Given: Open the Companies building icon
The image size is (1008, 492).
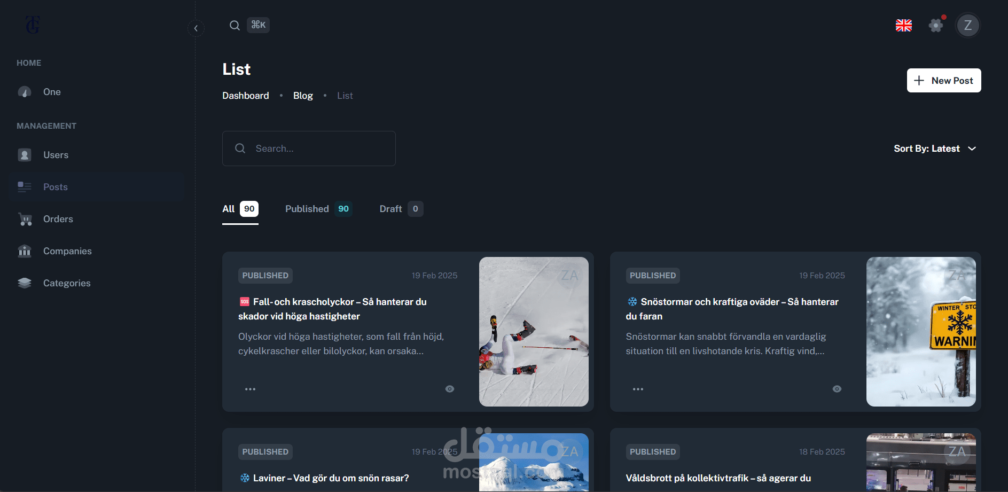Looking at the screenshot, I should pos(25,251).
